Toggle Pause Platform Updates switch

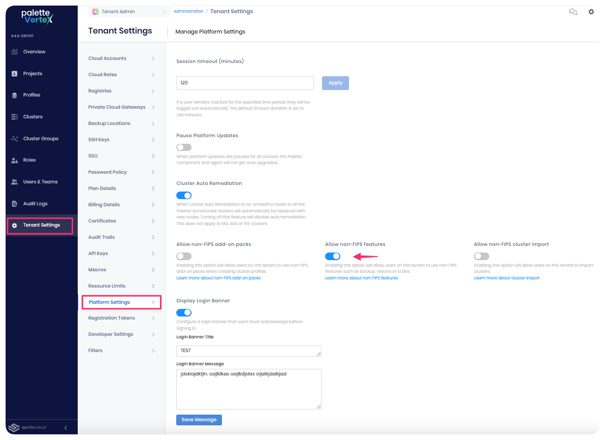click(184, 147)
